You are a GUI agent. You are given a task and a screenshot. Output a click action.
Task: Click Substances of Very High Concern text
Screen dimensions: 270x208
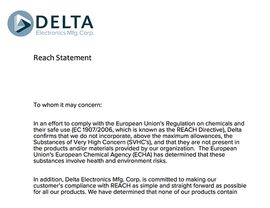point(79,142)
